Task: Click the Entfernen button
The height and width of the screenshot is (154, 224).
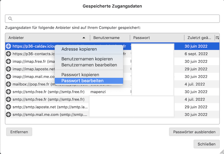Action: pos(19,132)
